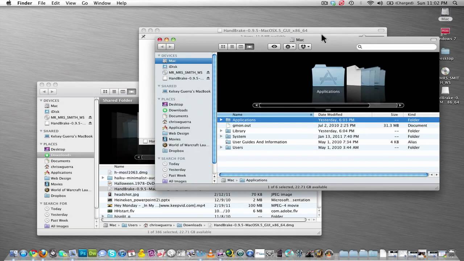This screenshot has height=261, width=464.
Task: Go forward in the Mac window
Action: pos(170,46)
